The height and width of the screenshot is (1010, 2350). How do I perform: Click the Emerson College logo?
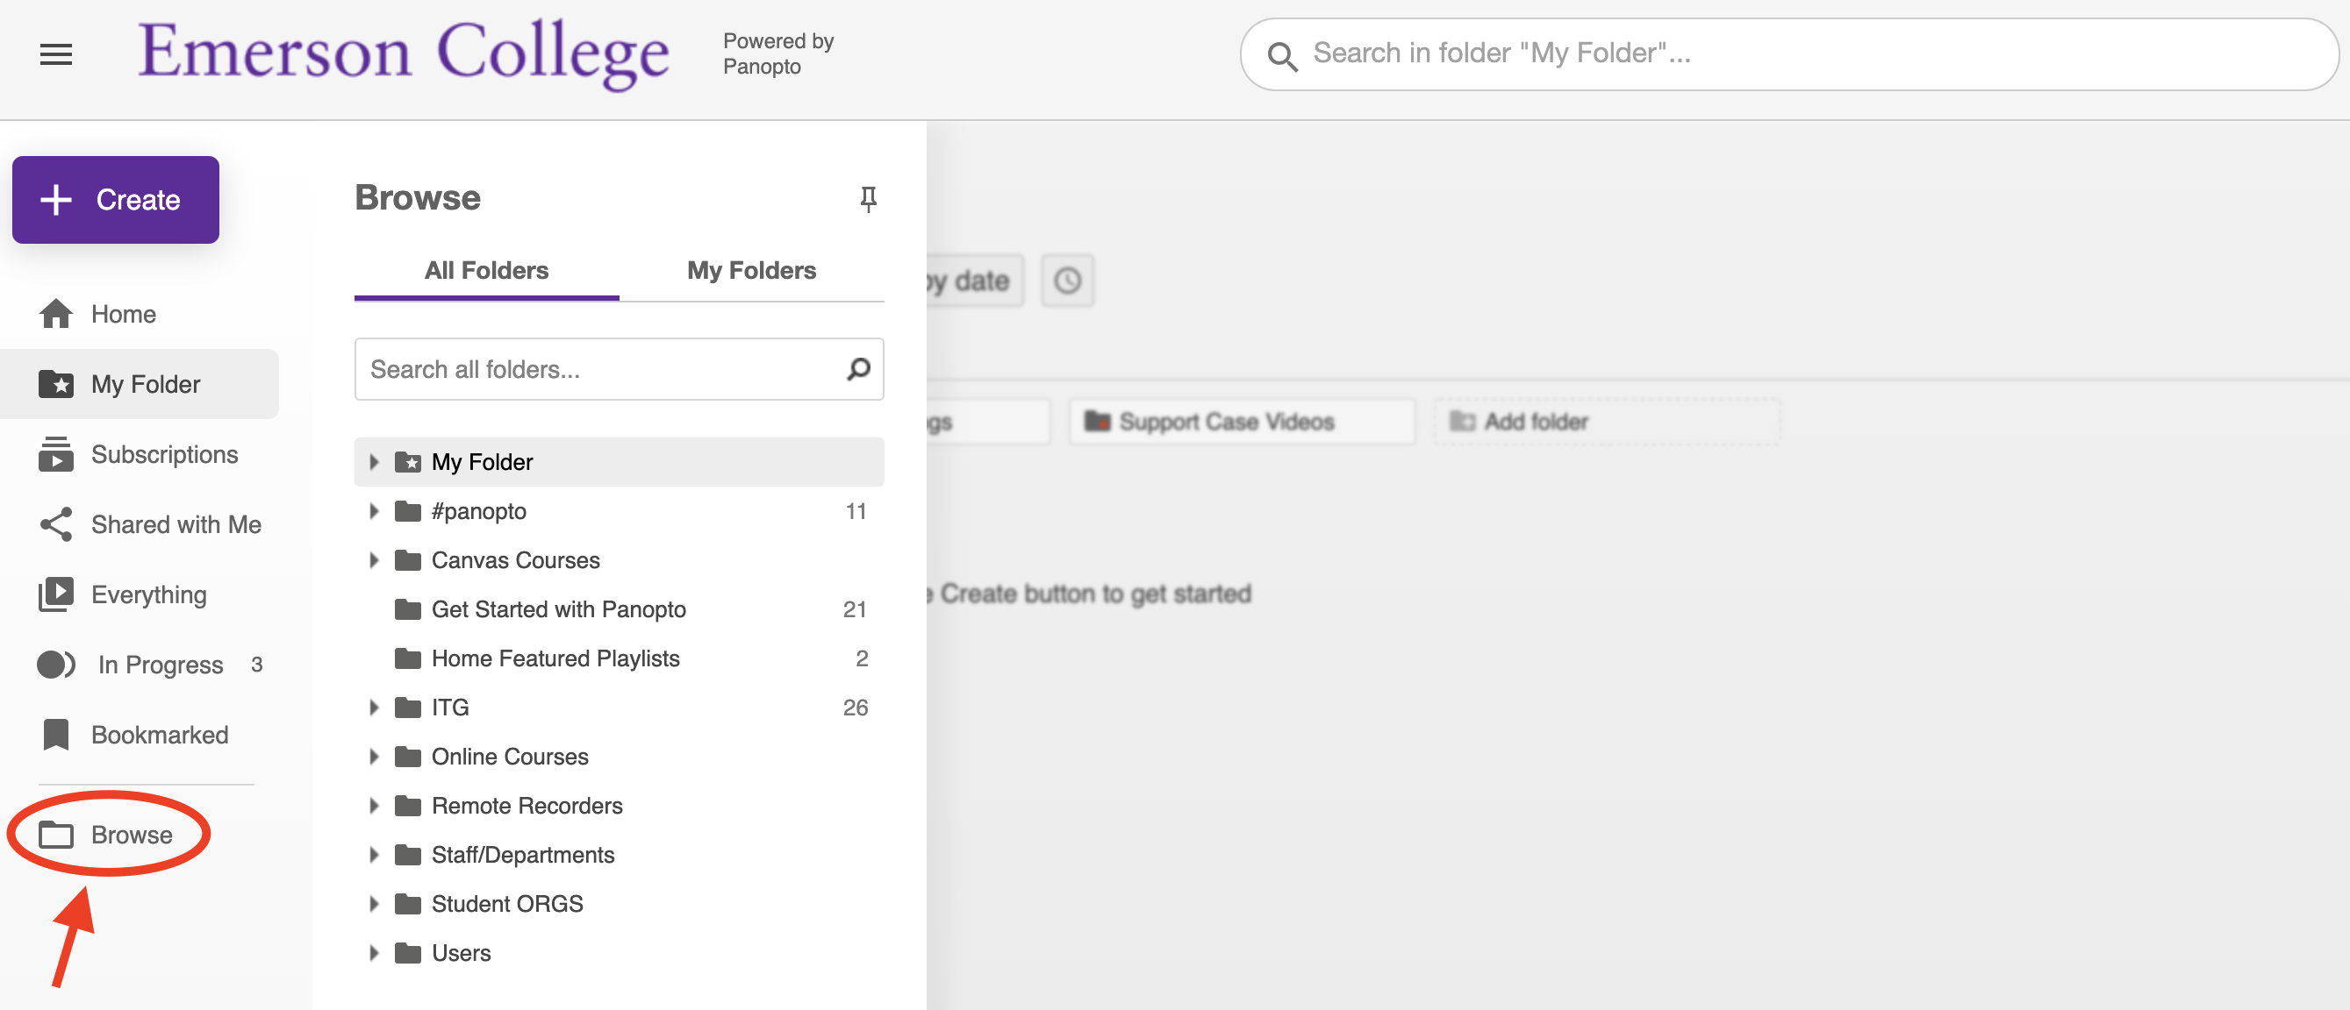(x=404, y=53)
